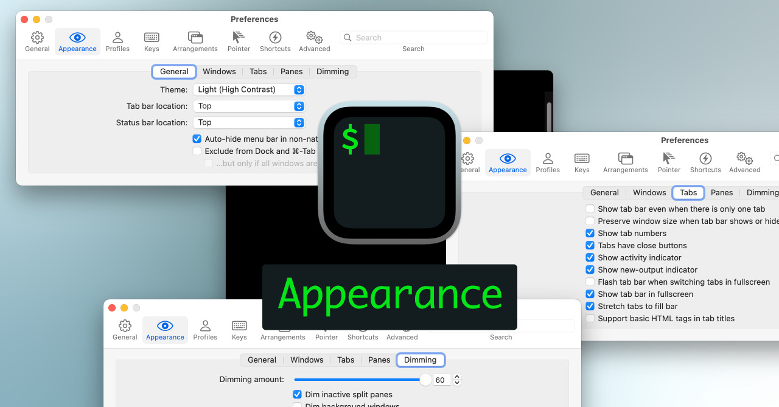Screen dimensions: 779x407
Task: Enable 'Show tab bar even when there is only one tab'
Action: pos(590,209)
